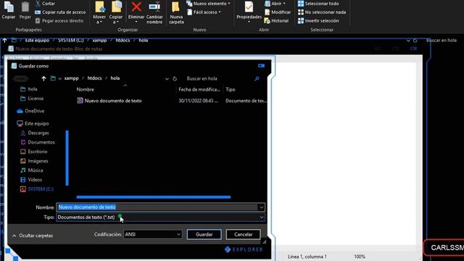Open the Tipo file type dropdown
The height and width of the screenshot is (261, 464).
tap(160, 217)
